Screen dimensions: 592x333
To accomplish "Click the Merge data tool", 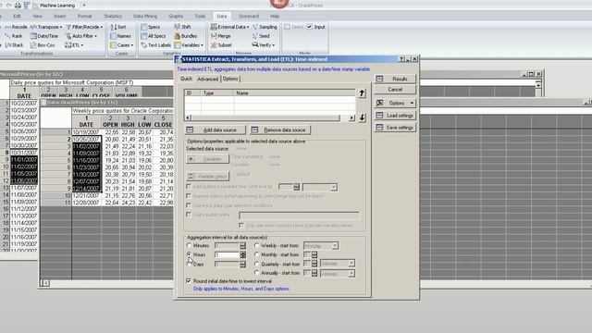I will click(220, 36).
